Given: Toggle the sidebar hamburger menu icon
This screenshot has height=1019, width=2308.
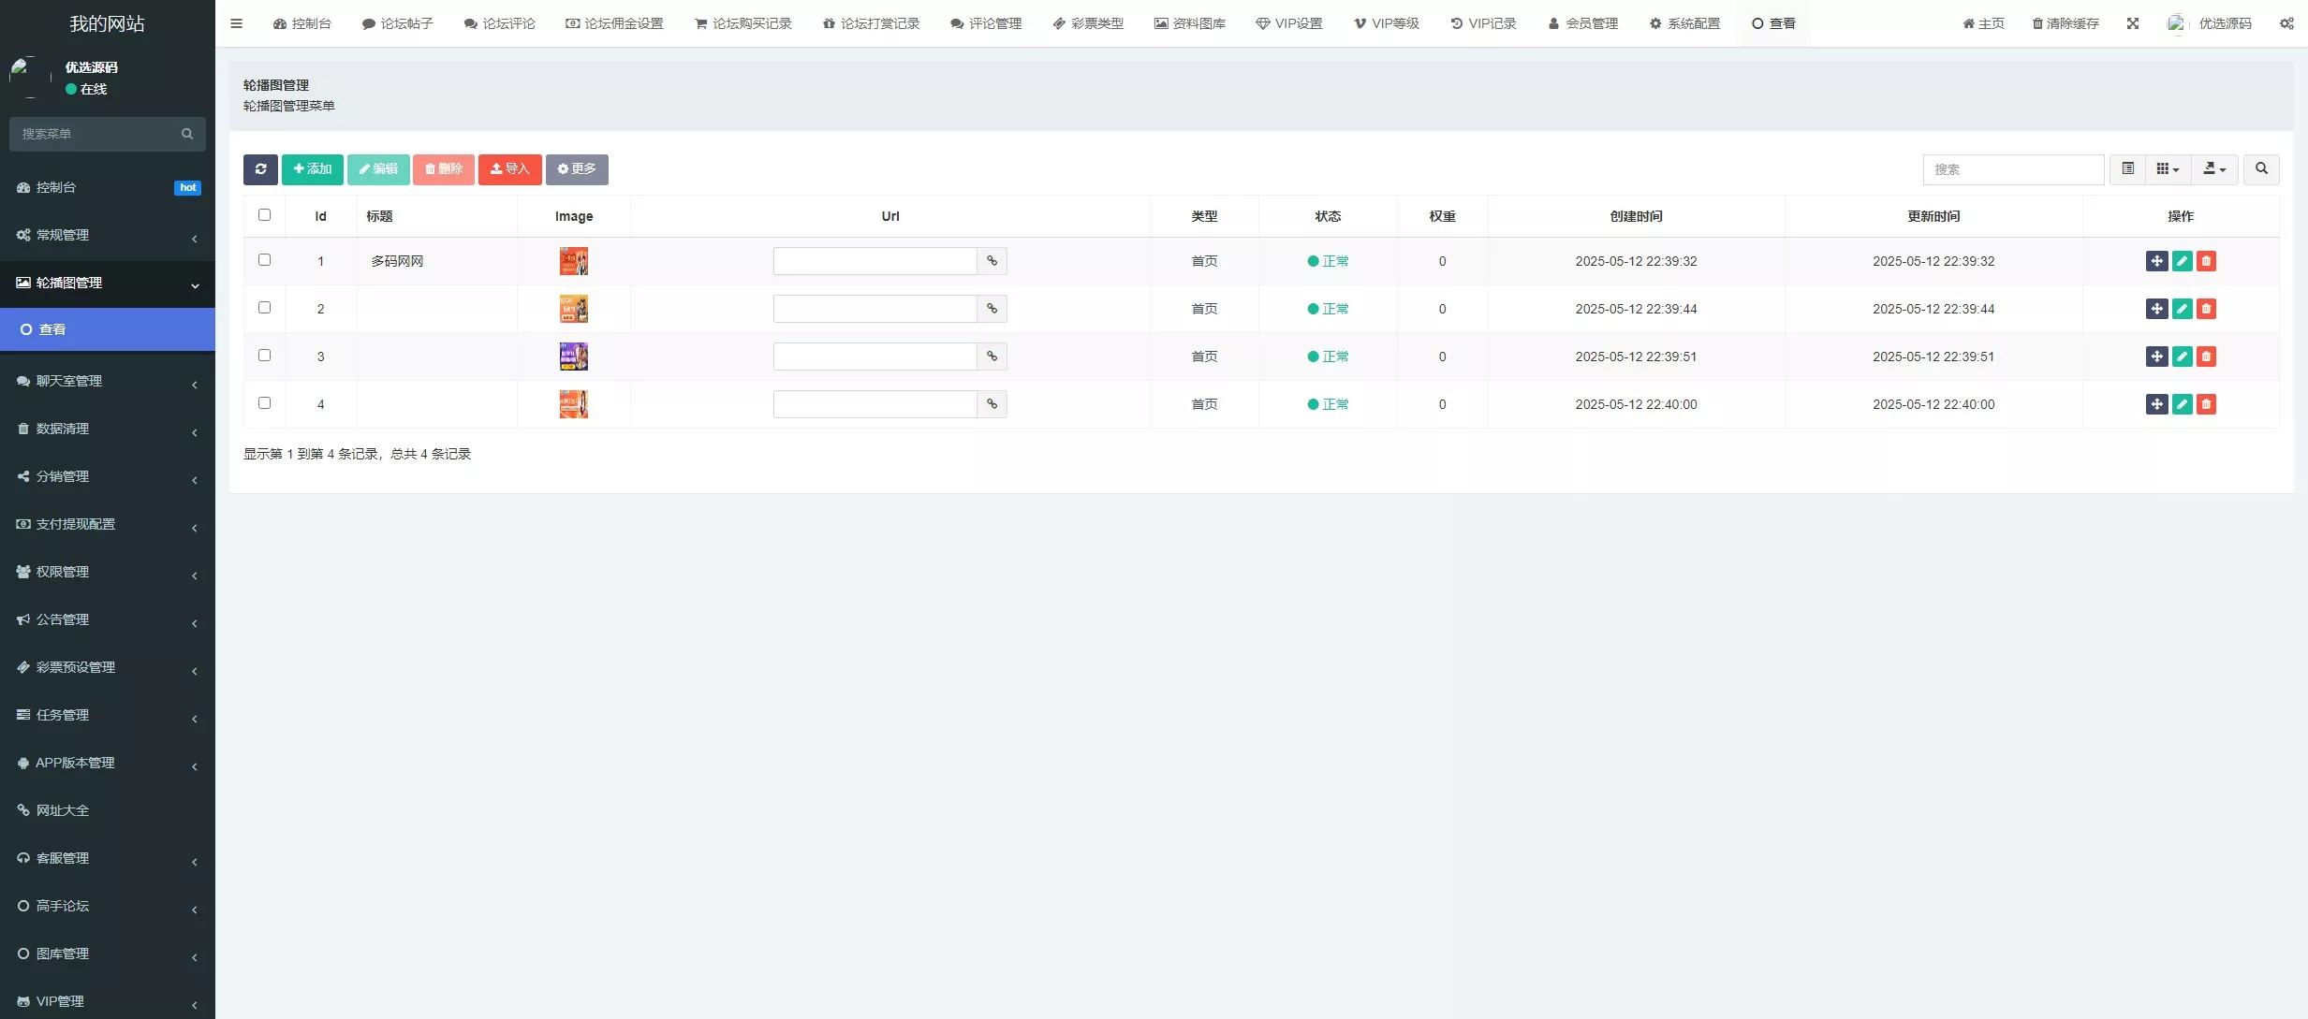Looking at the screenshot, I should [236, 23].
